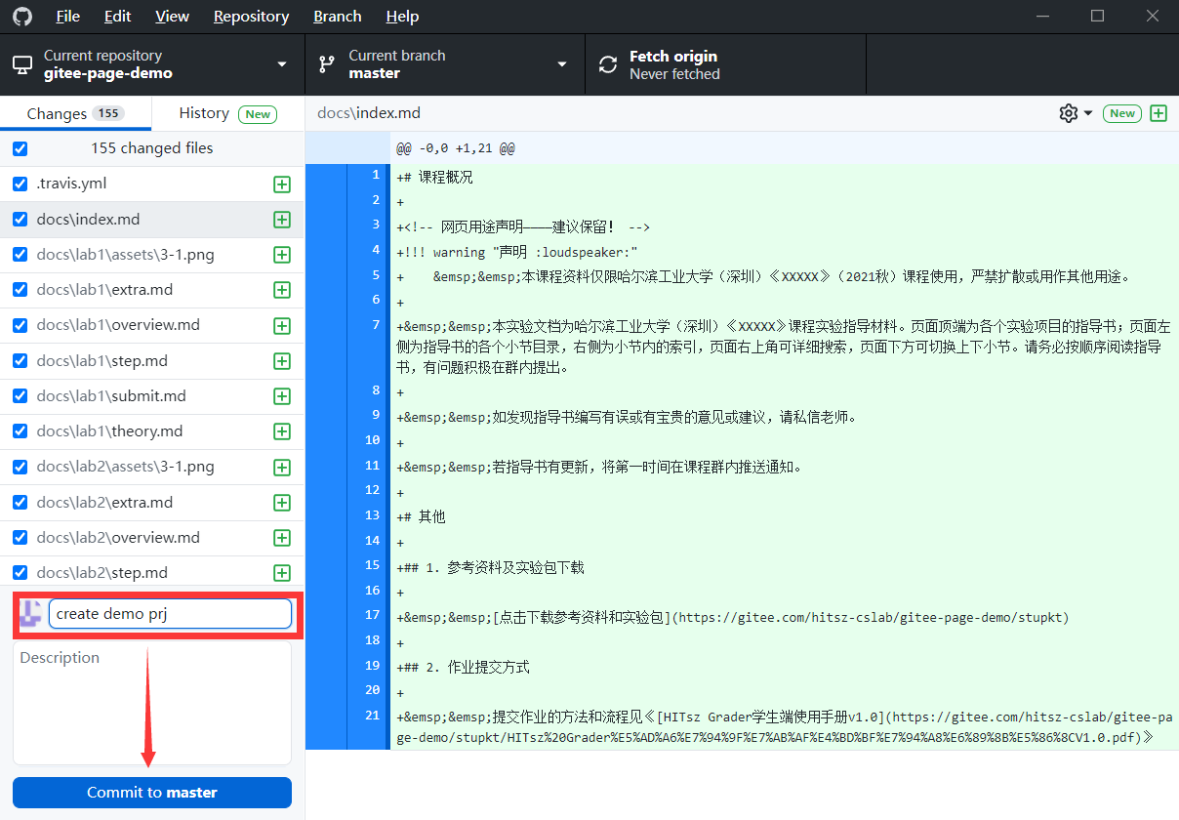Open the Current branch master dropdown

(445, 64)
